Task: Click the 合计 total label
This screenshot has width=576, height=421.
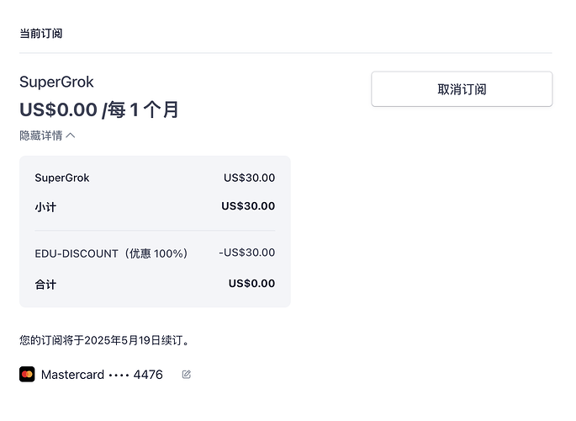Action: pos(45,285)
